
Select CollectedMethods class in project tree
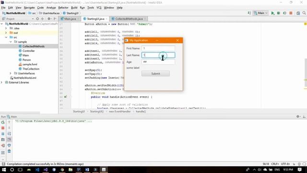coord(34,46)
